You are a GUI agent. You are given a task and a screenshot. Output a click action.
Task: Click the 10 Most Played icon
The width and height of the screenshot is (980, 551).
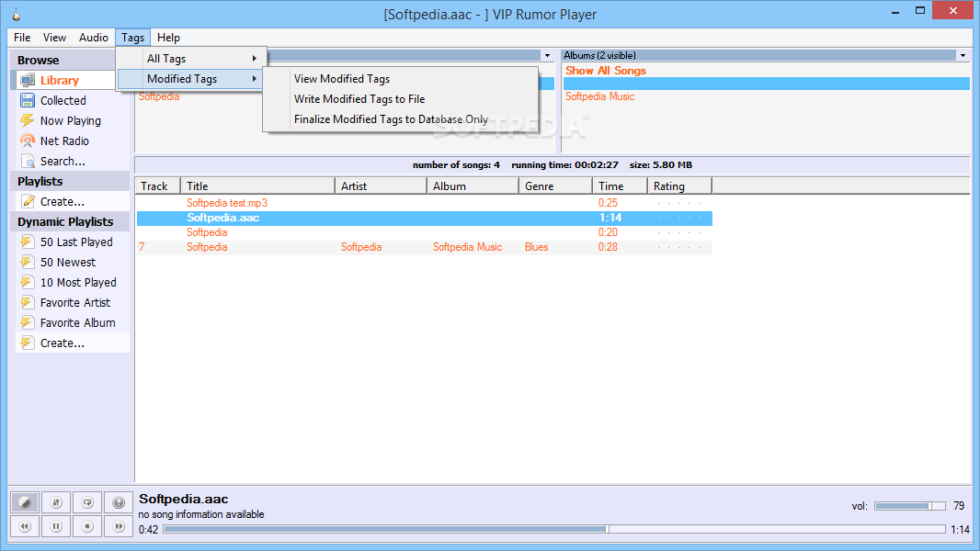[x=28, y=282]
